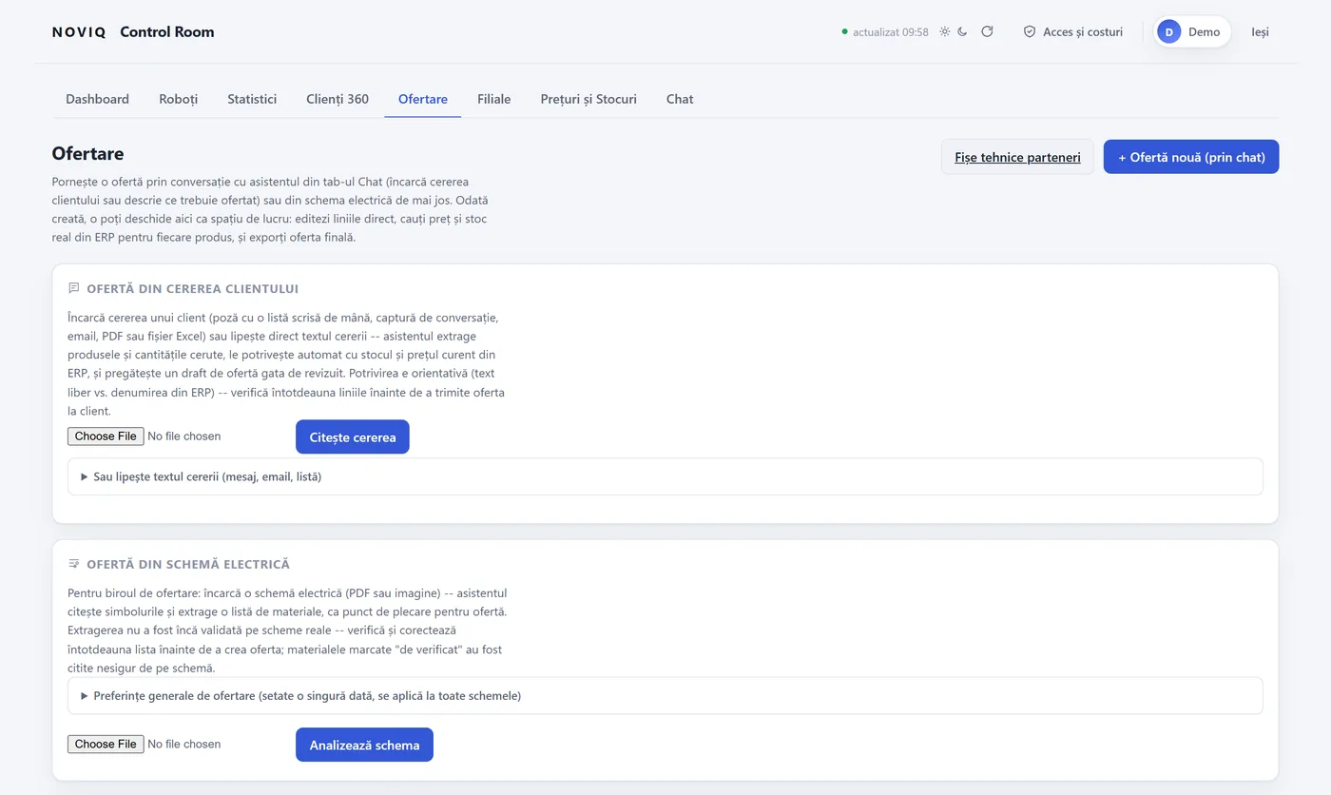Click the NOVIQ logo text
The width and height of the screenshot is (1331, 795).
tap(79, 31)
